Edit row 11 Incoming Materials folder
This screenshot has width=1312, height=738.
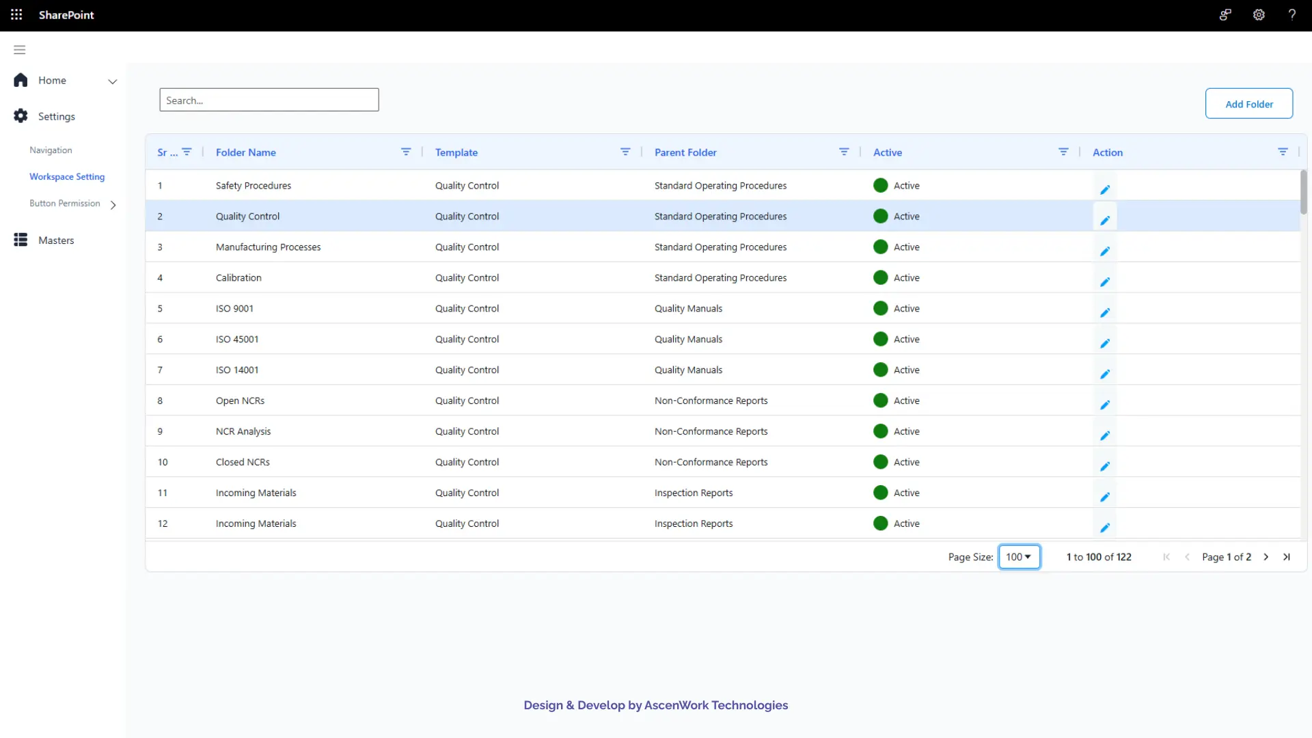pos(1105,497)
